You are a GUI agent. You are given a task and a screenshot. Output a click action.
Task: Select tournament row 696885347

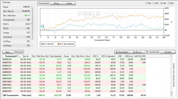[74, 66]
